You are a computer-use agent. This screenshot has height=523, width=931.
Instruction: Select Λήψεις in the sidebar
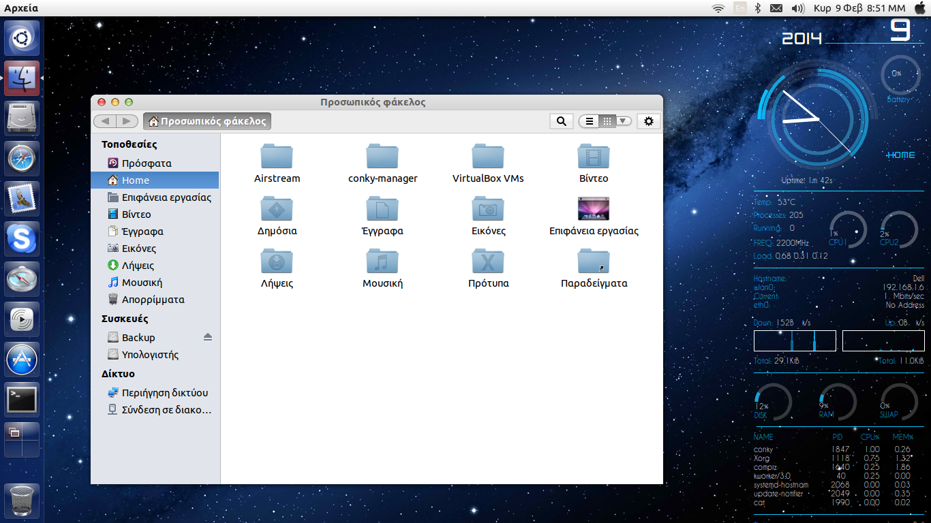point(138,266)
